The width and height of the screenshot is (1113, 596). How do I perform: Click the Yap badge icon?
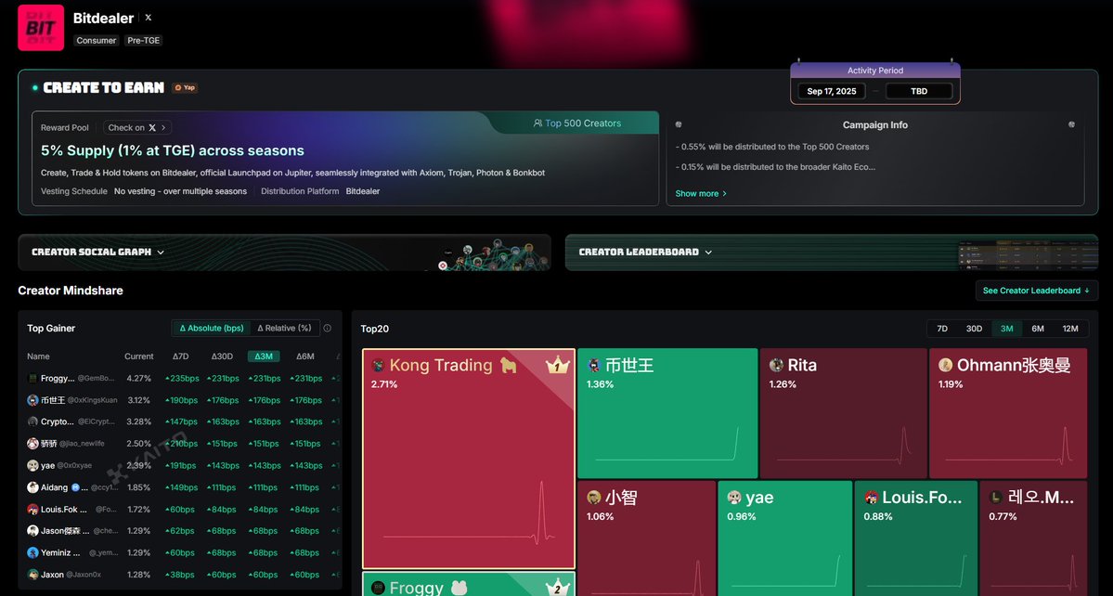[185, 88]
